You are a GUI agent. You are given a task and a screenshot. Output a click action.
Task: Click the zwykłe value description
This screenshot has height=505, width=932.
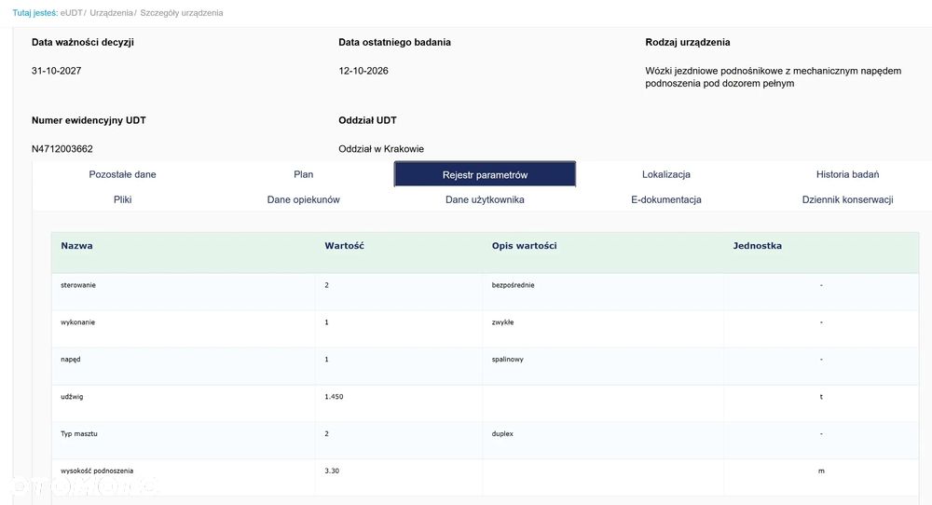coord(503,322)
